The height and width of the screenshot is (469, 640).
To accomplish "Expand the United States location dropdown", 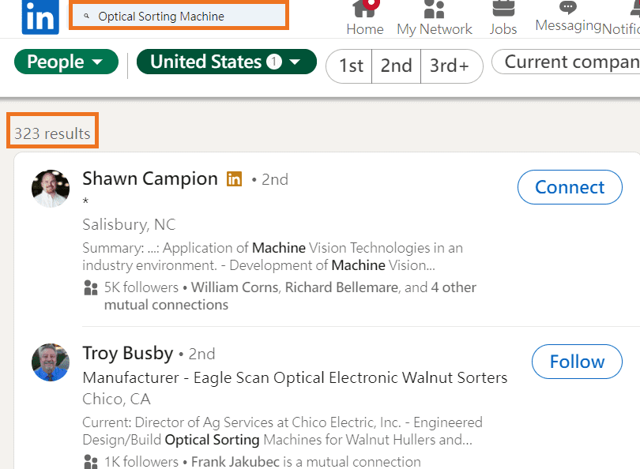I will pyautogui.click(x=227, y=62).
